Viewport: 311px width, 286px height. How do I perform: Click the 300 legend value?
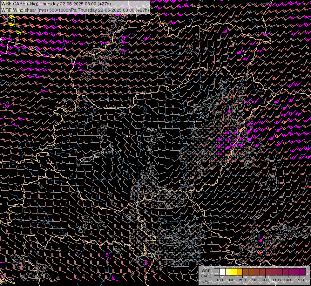point(231,280)
